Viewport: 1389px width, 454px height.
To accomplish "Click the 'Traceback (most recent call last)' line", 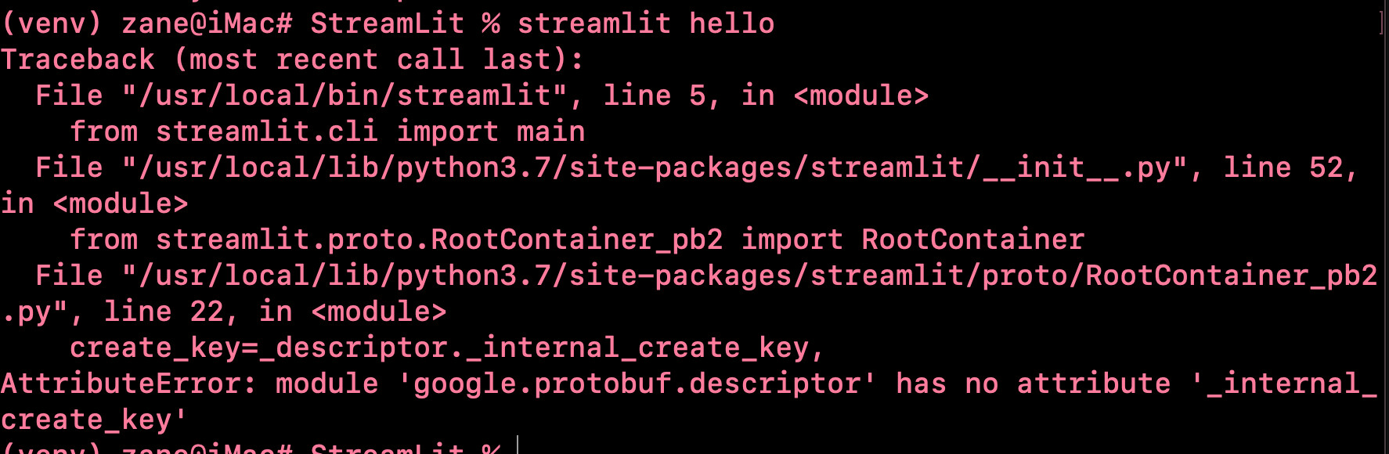I will (292, 59).
